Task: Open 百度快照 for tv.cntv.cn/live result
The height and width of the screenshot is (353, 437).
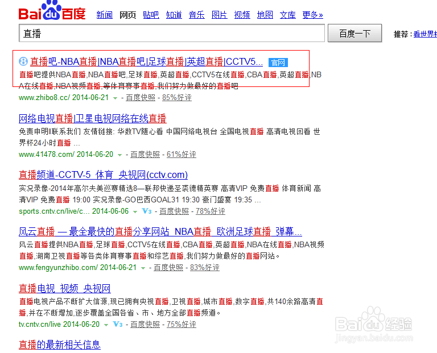Action: pyautogui.click(x=145, y=325)
